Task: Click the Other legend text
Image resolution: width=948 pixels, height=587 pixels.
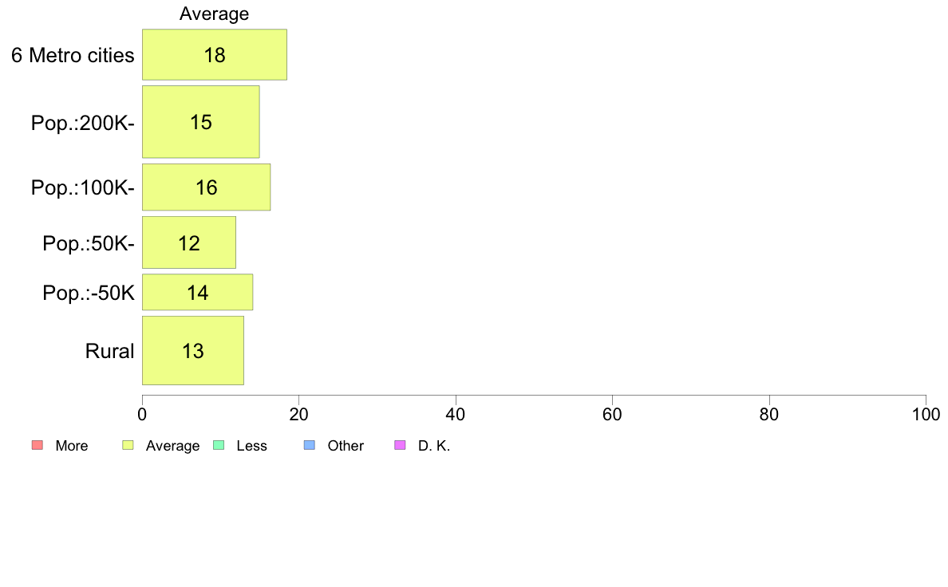Action: [x=346, y=446]
